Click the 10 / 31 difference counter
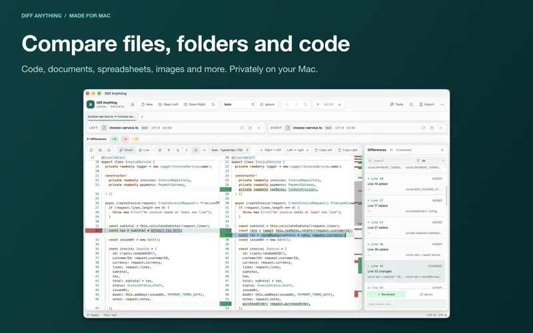This screenshot has height=333, width=533. pyautogui.click(x=328, y=105)
